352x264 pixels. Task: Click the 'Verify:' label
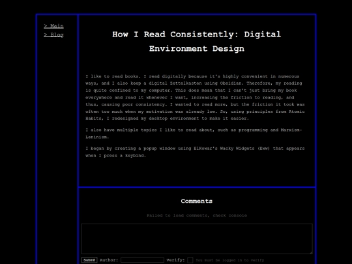175,260
